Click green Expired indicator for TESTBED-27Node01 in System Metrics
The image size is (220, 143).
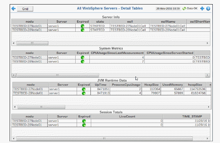(83, 58)
